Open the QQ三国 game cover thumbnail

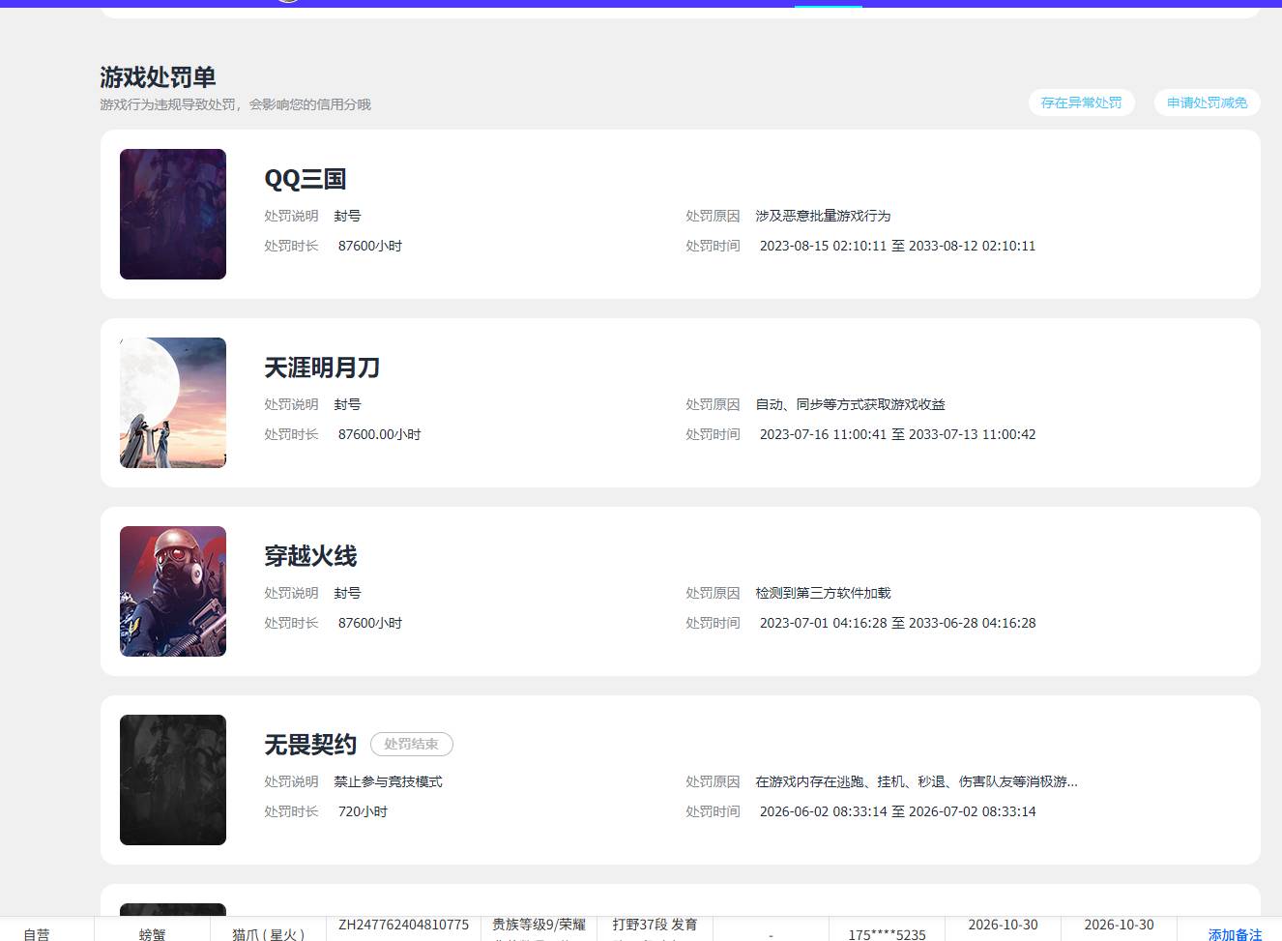tap(173, 214)
